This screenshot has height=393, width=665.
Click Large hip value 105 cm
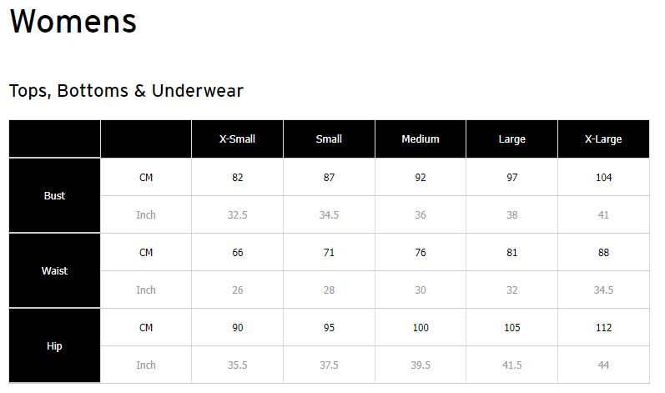click(511, 328)
